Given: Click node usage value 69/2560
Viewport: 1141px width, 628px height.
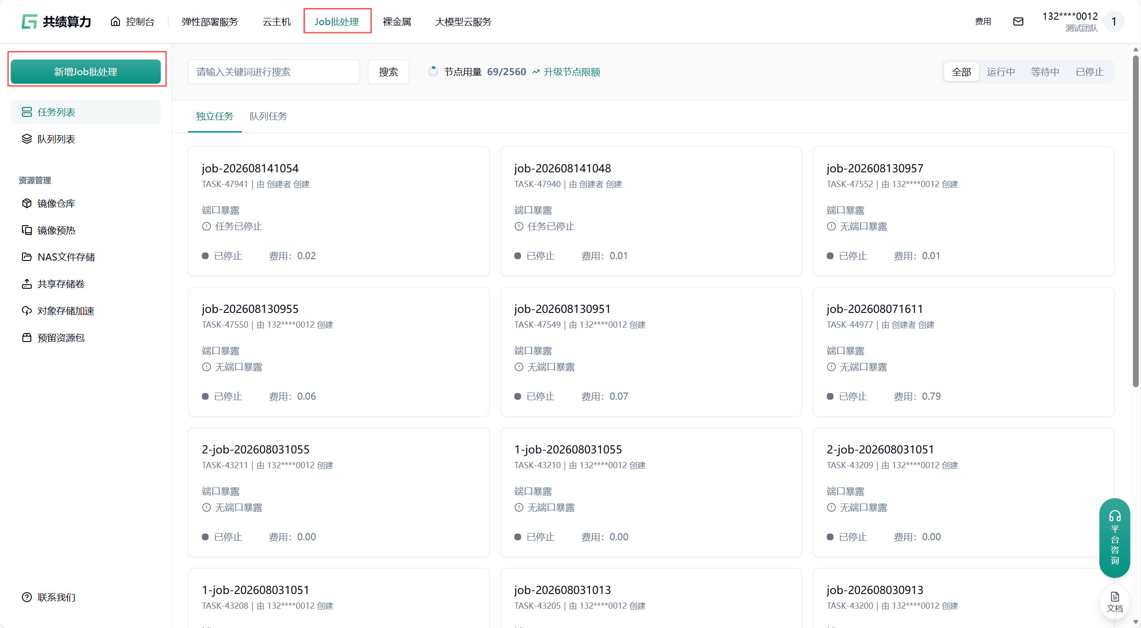Looking at the screenshot, I should [507, 72].
